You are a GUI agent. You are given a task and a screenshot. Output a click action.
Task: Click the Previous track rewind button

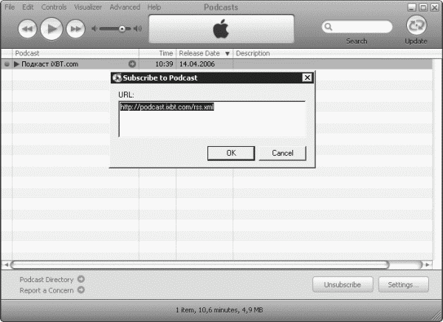[27, 29]
